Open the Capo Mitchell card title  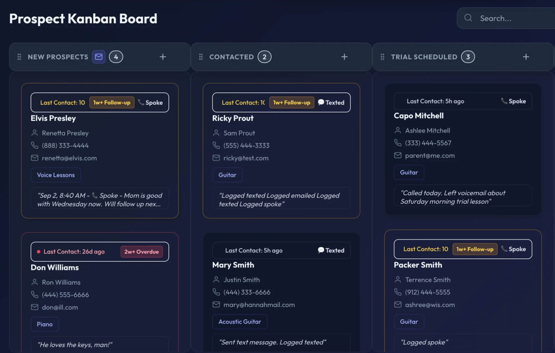(419, 116)
